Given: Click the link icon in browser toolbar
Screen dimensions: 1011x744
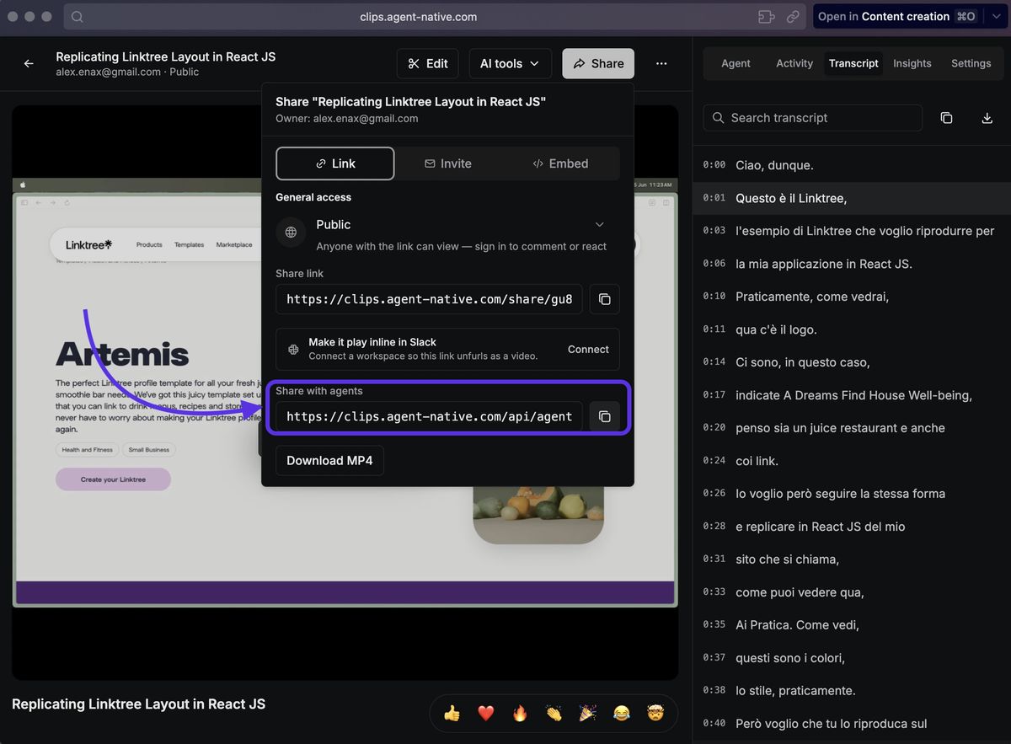Looking at the screenshot, I should point(793,17).
